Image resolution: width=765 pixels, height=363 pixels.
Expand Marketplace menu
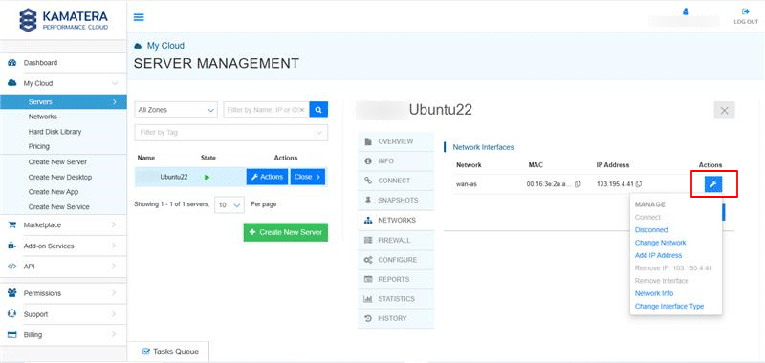63,225
